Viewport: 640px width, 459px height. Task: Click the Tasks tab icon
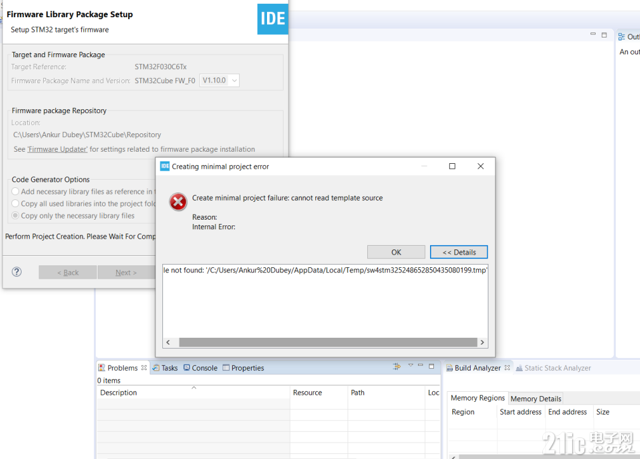[x=156, y=368]
